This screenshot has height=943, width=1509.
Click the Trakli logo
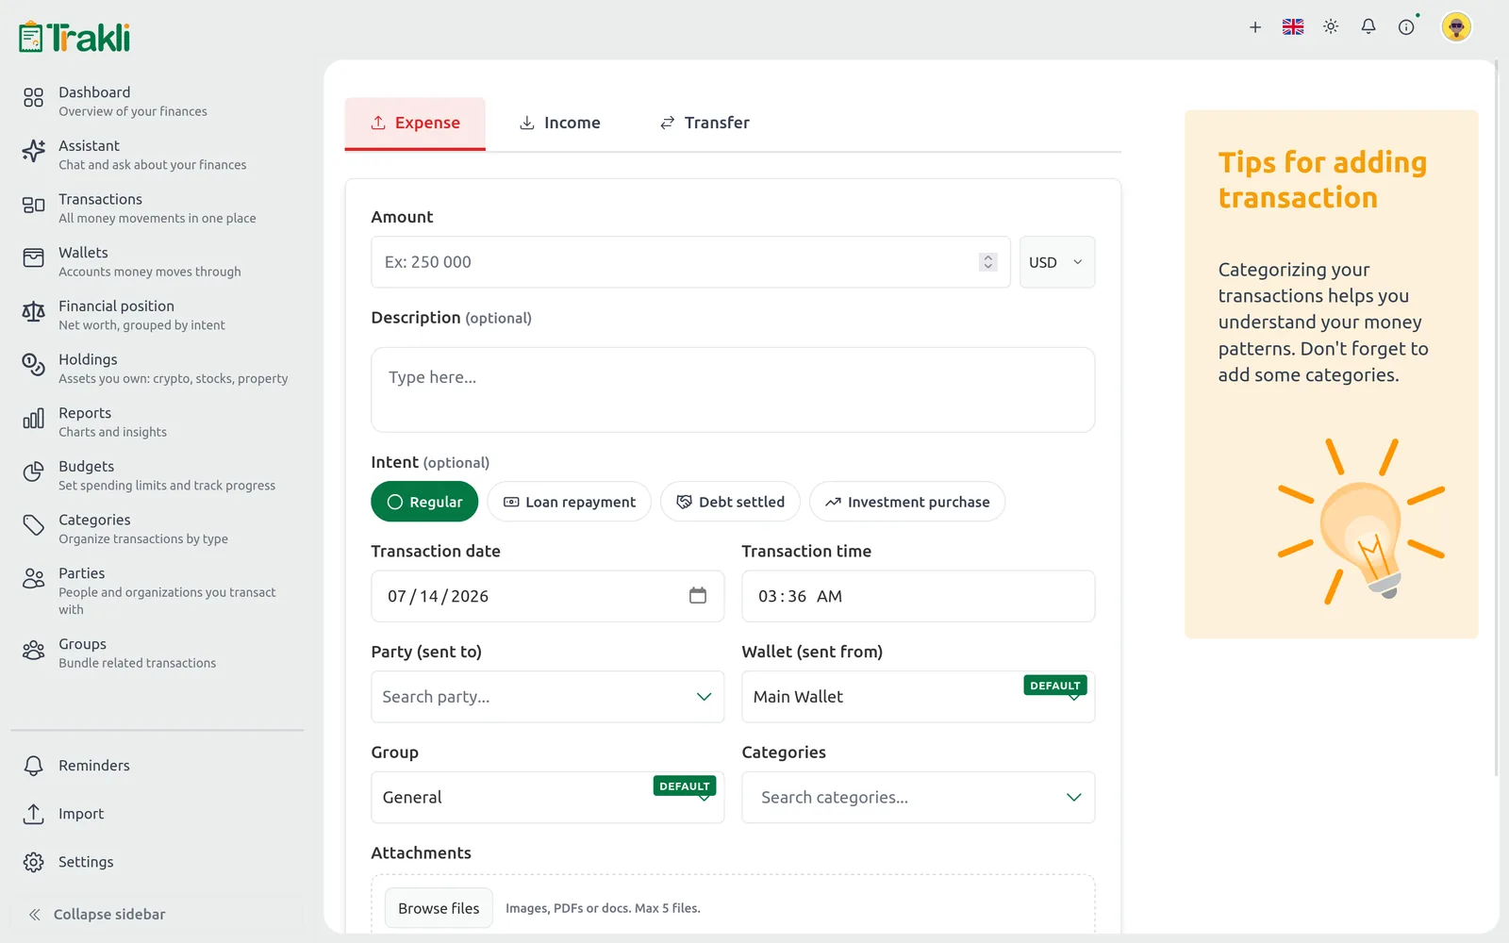click(75, 37)
